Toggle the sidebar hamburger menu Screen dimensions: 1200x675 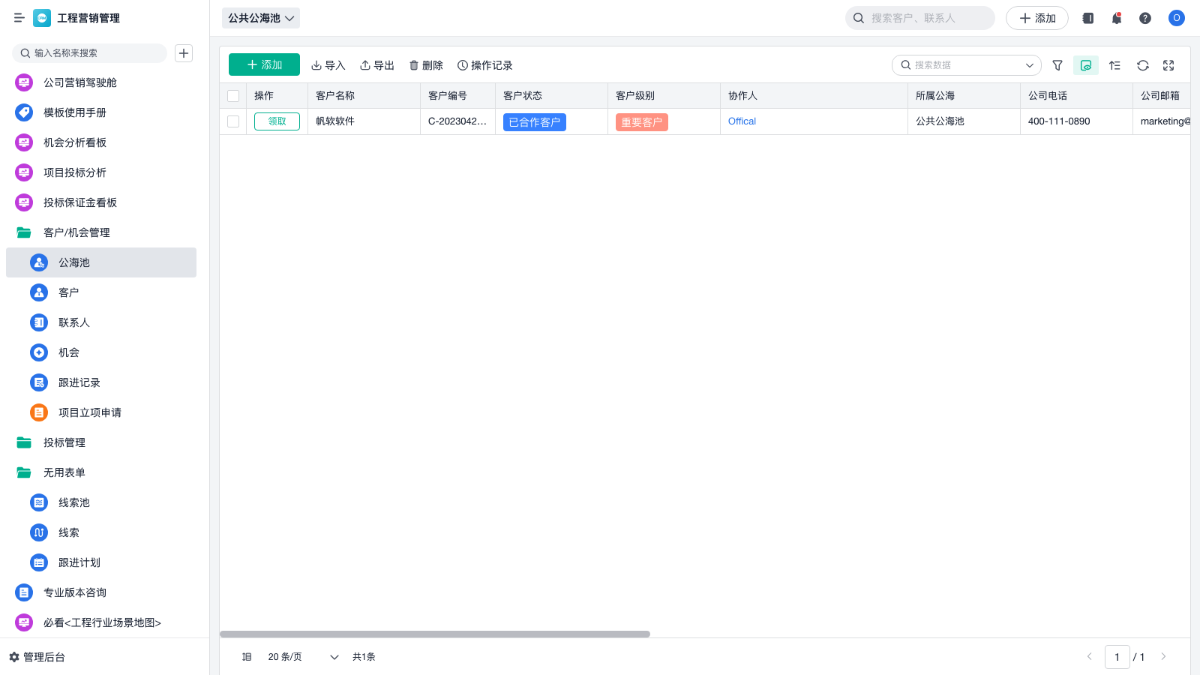point(19,18)
